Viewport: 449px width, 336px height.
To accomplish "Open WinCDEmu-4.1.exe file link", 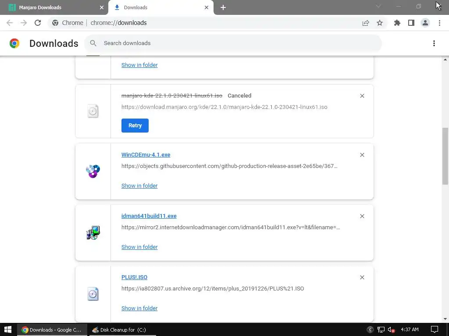I will 146,154.
